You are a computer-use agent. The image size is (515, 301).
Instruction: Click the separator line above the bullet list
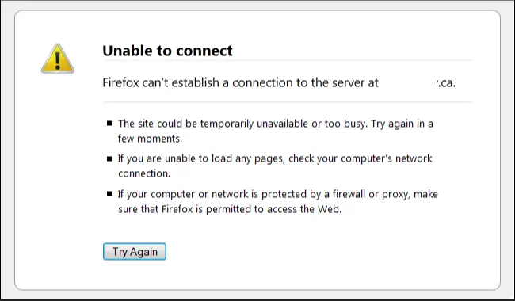[x=288, y=102]
